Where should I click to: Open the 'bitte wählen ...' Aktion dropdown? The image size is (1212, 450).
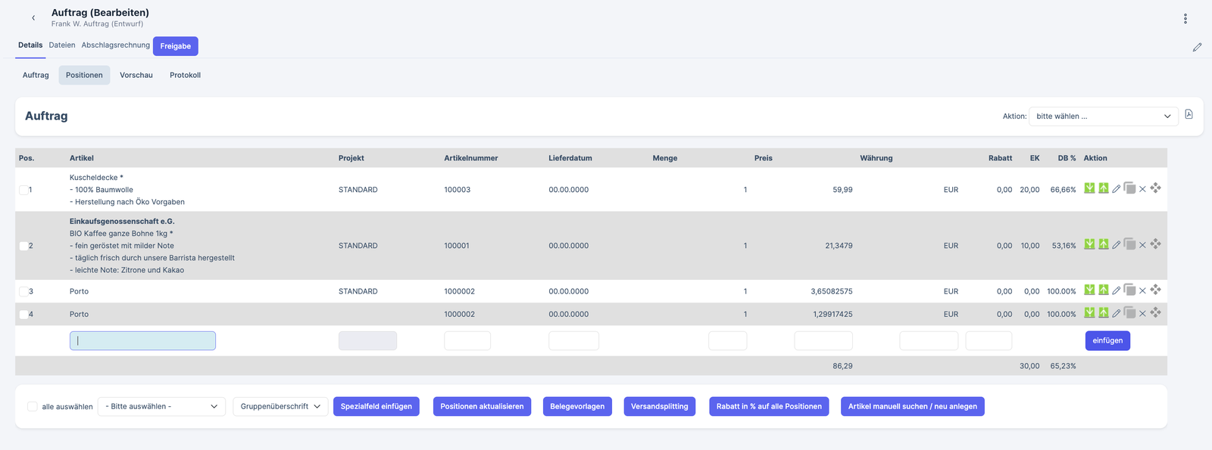[1103, 116]
